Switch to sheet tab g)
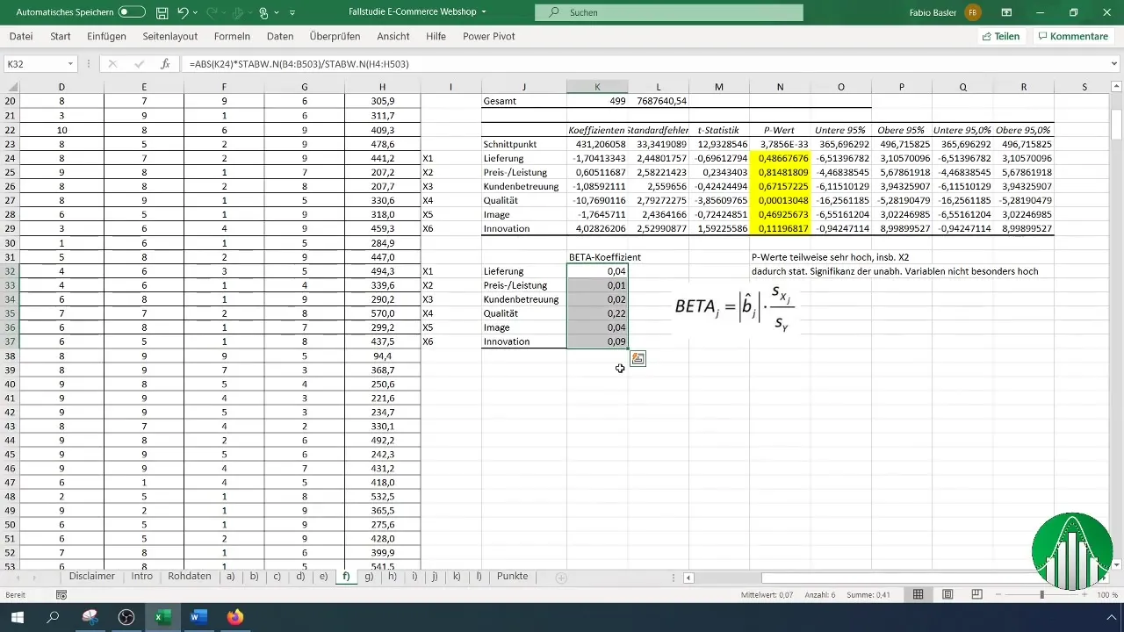Viewport: 1124px width, 632px height. tap(368, 577)
